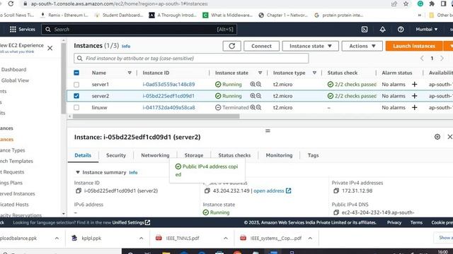Image resolution: width=453 pixels, height=254 pixels.
Task: Focus Find instance by attribute field
Action: [x=191, y=59]
